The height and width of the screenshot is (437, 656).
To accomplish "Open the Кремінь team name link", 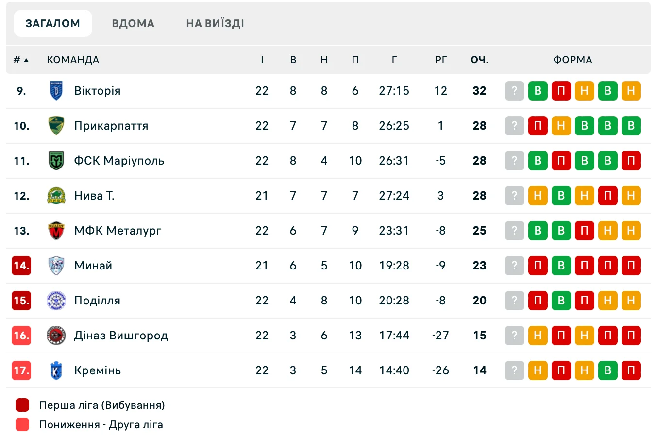I will (97, 370).
